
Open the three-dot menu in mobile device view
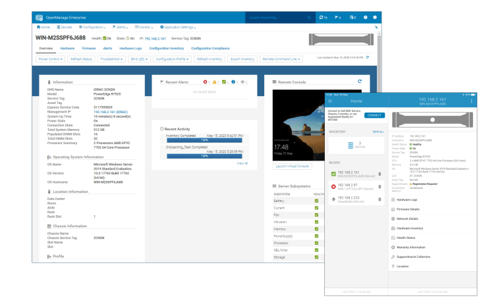click(472, 101)
